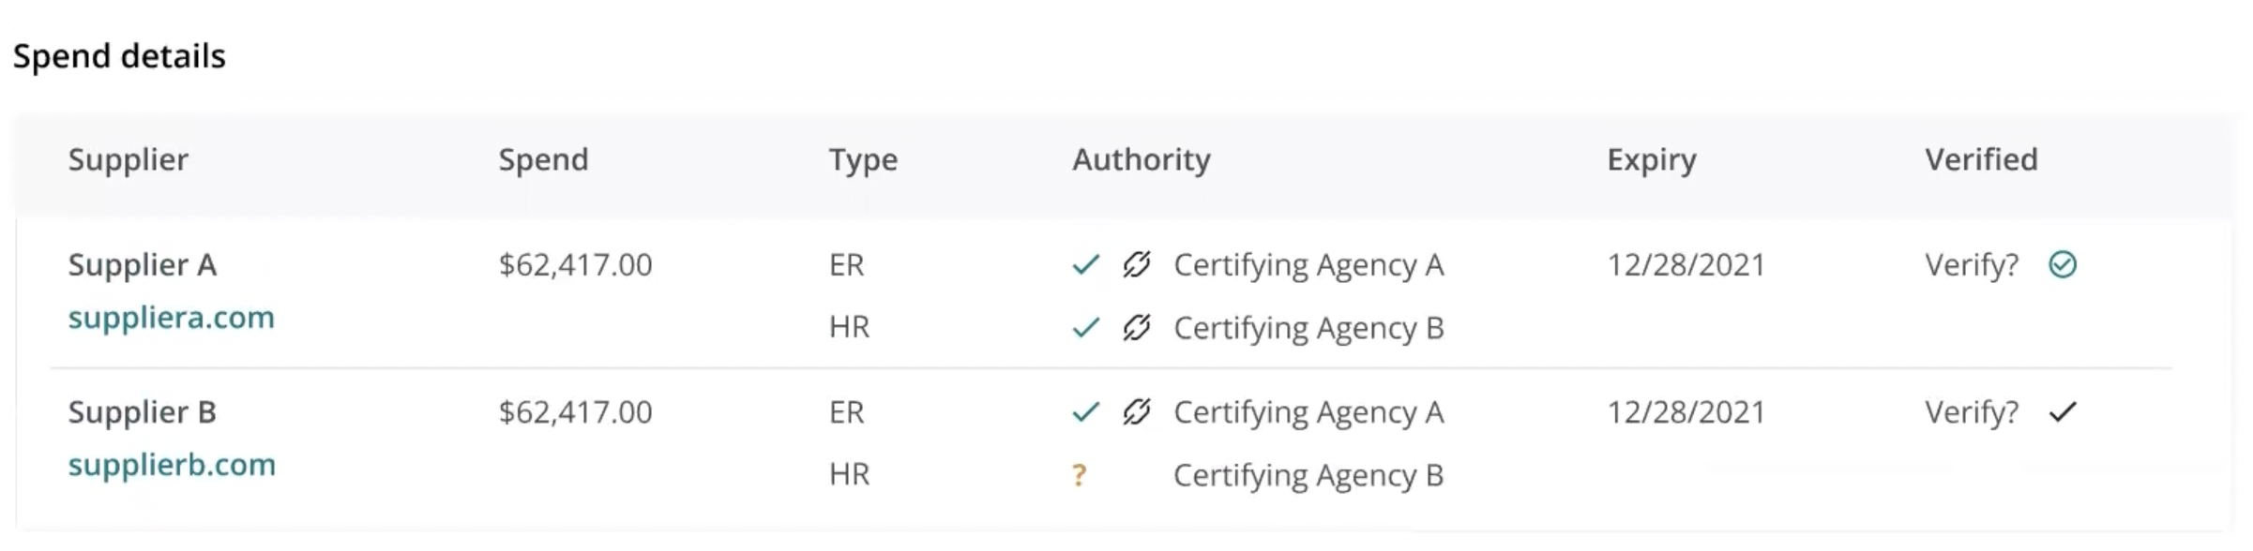Sort by the Expiry column header
This screenshot has width=2253, height=551.
click(x=1651, y=160)
